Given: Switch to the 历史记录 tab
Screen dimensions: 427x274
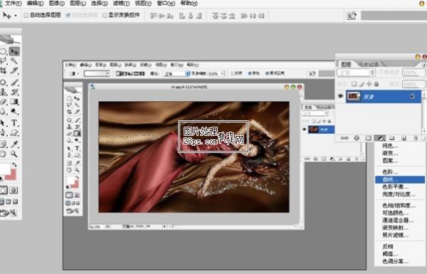Looking at the screenshot, I should (x=369, y=65).
